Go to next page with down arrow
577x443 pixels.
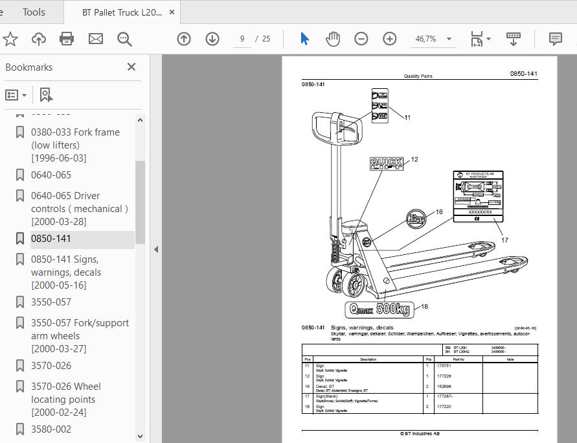click(212, 39)
